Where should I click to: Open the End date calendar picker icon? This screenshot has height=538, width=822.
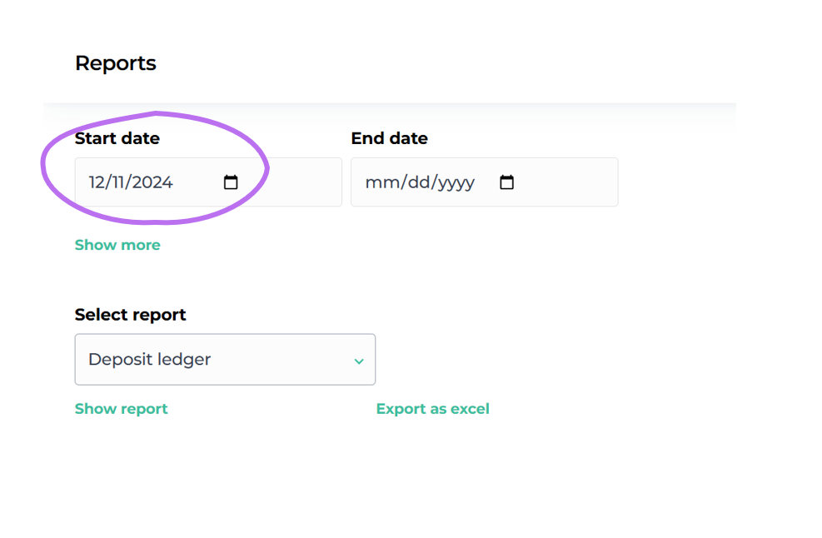[506, 182]
